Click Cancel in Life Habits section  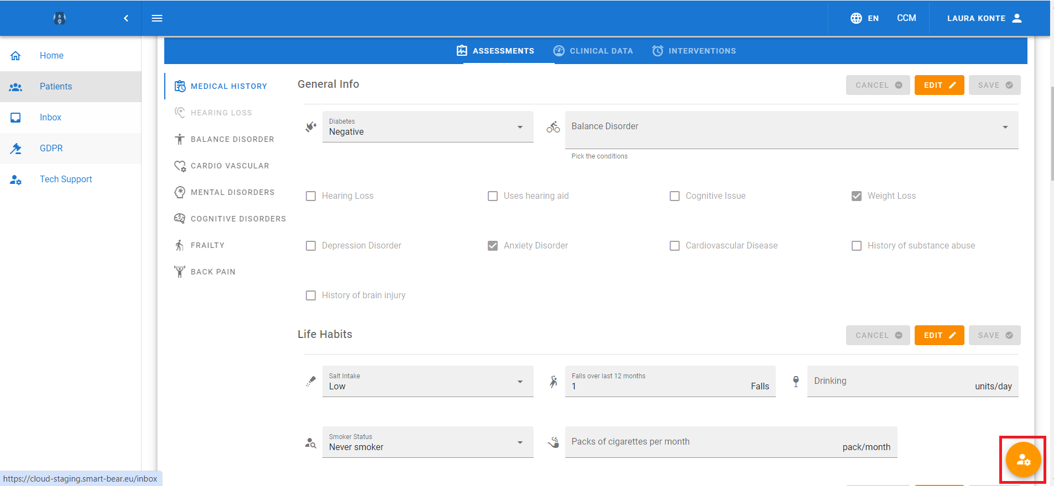point(878,335)
